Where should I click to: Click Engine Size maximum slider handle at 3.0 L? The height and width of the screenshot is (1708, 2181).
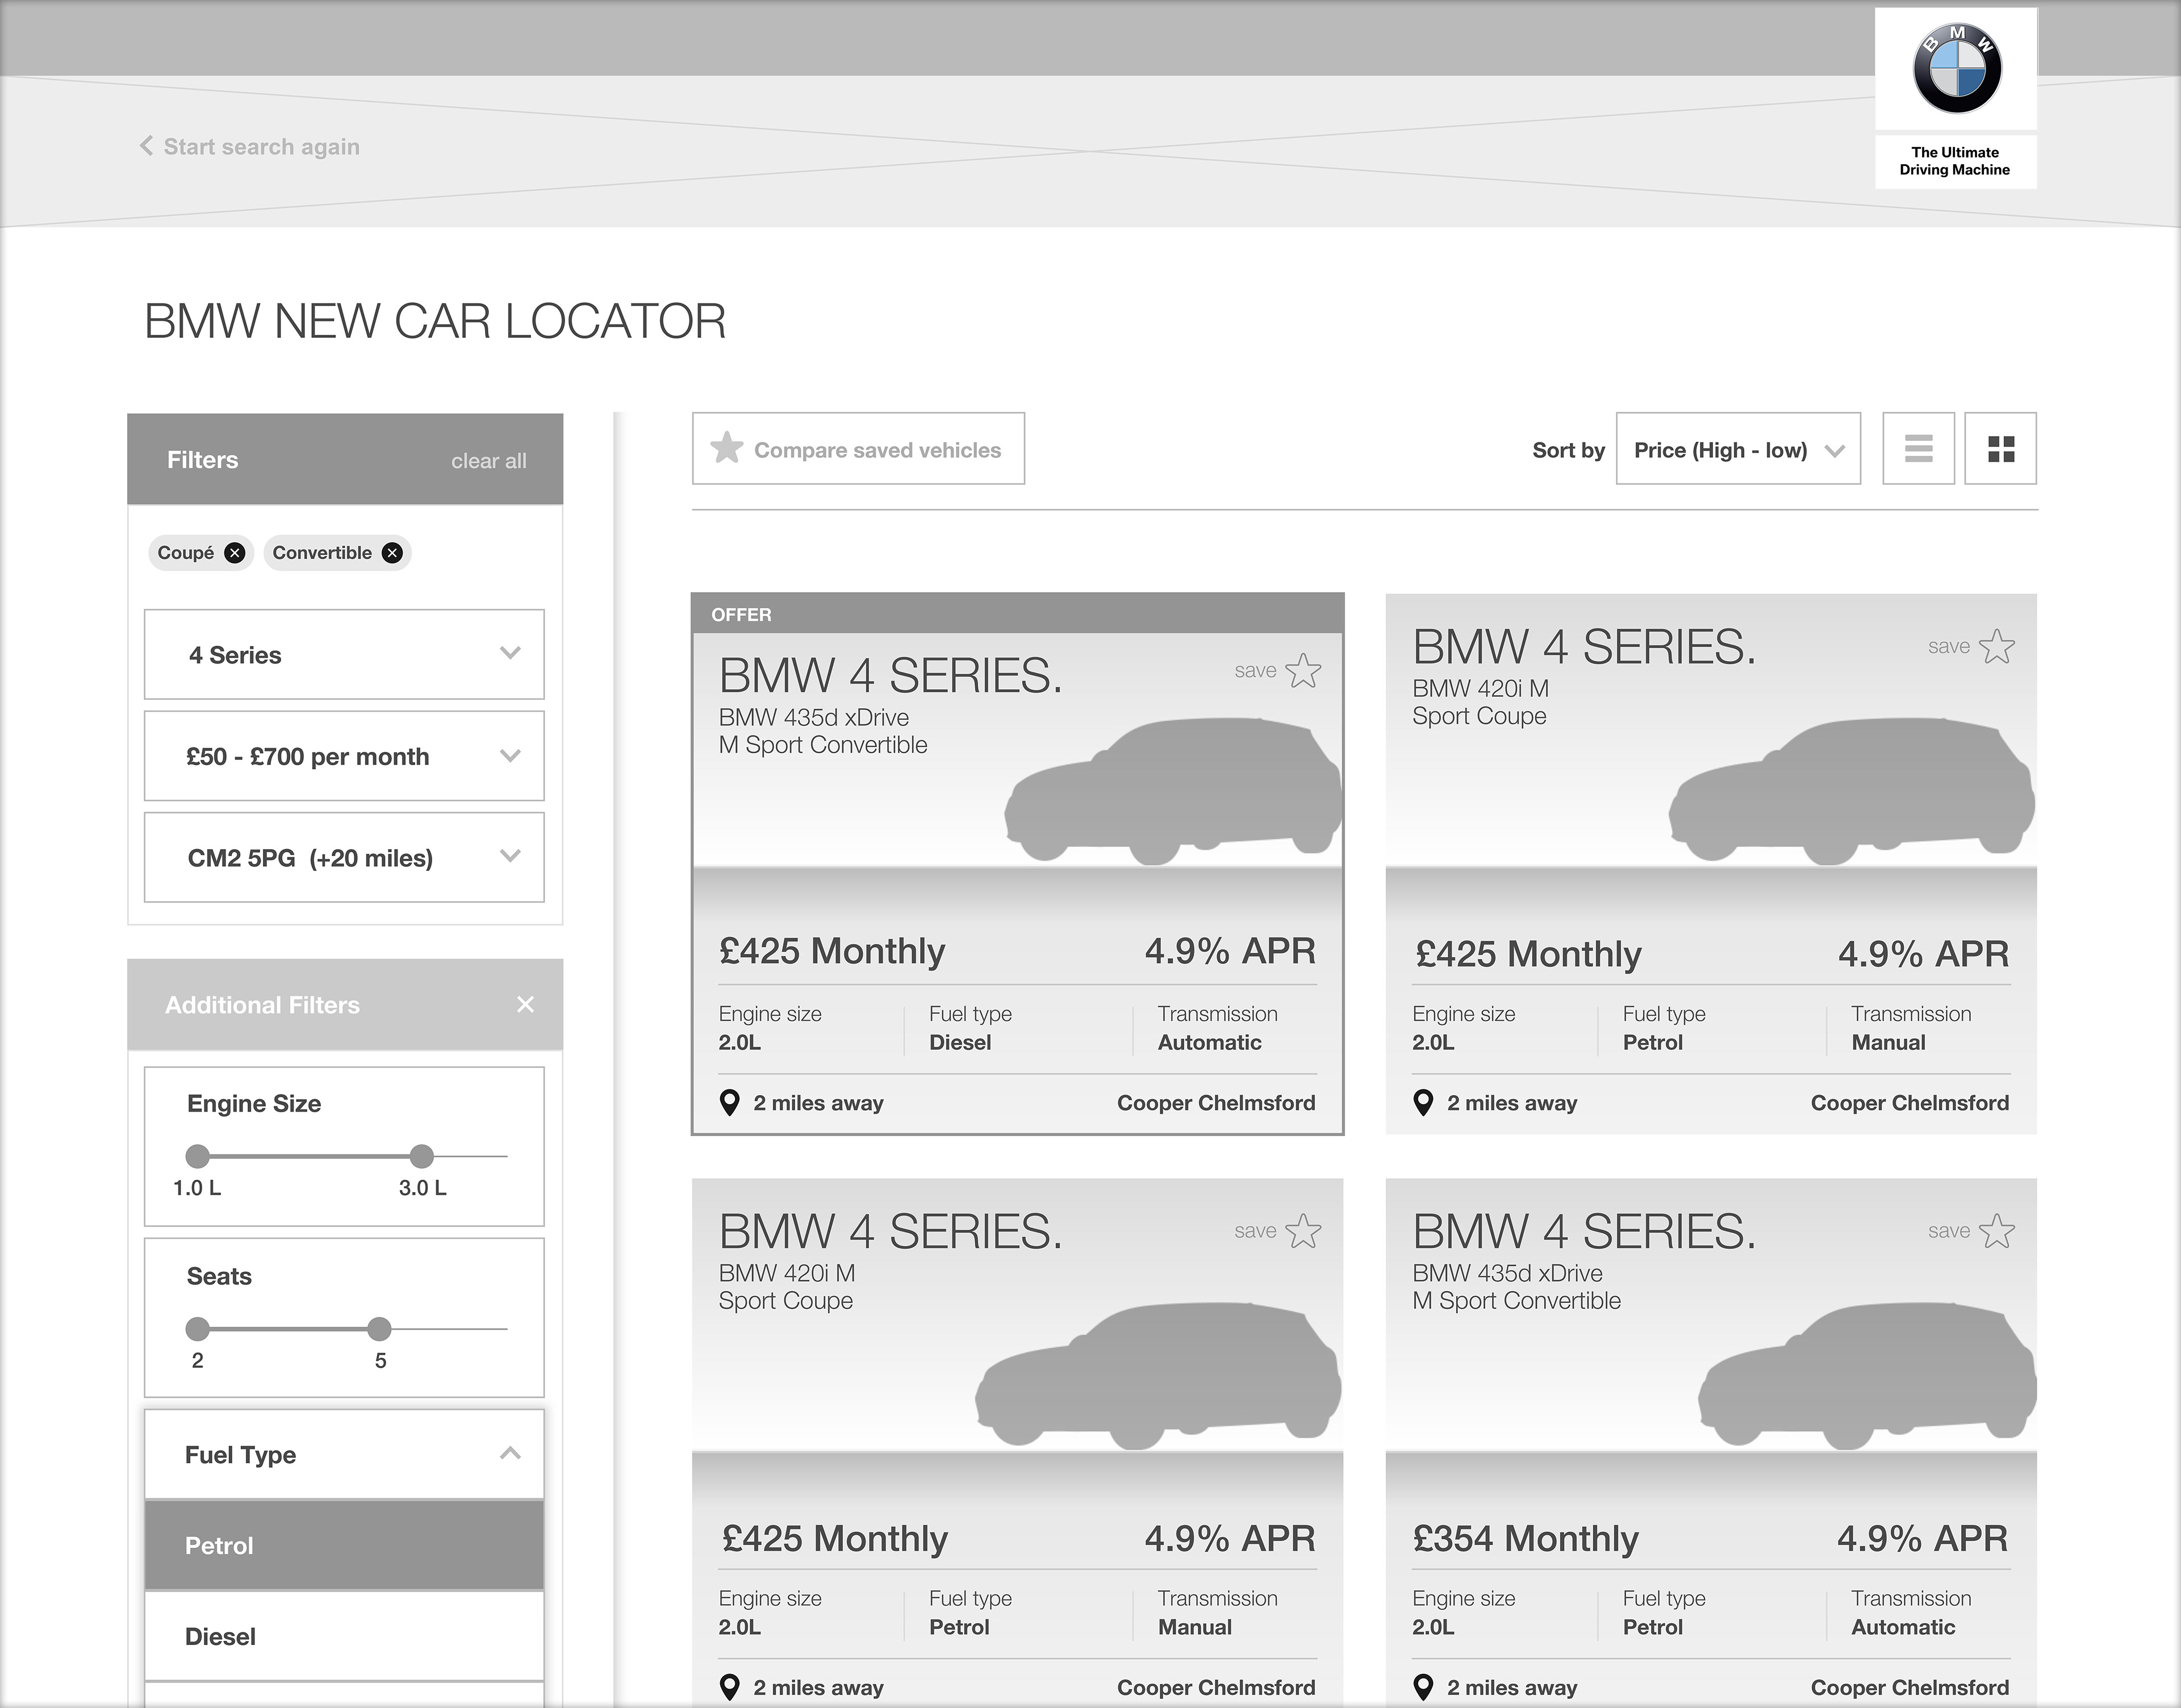422,1156
